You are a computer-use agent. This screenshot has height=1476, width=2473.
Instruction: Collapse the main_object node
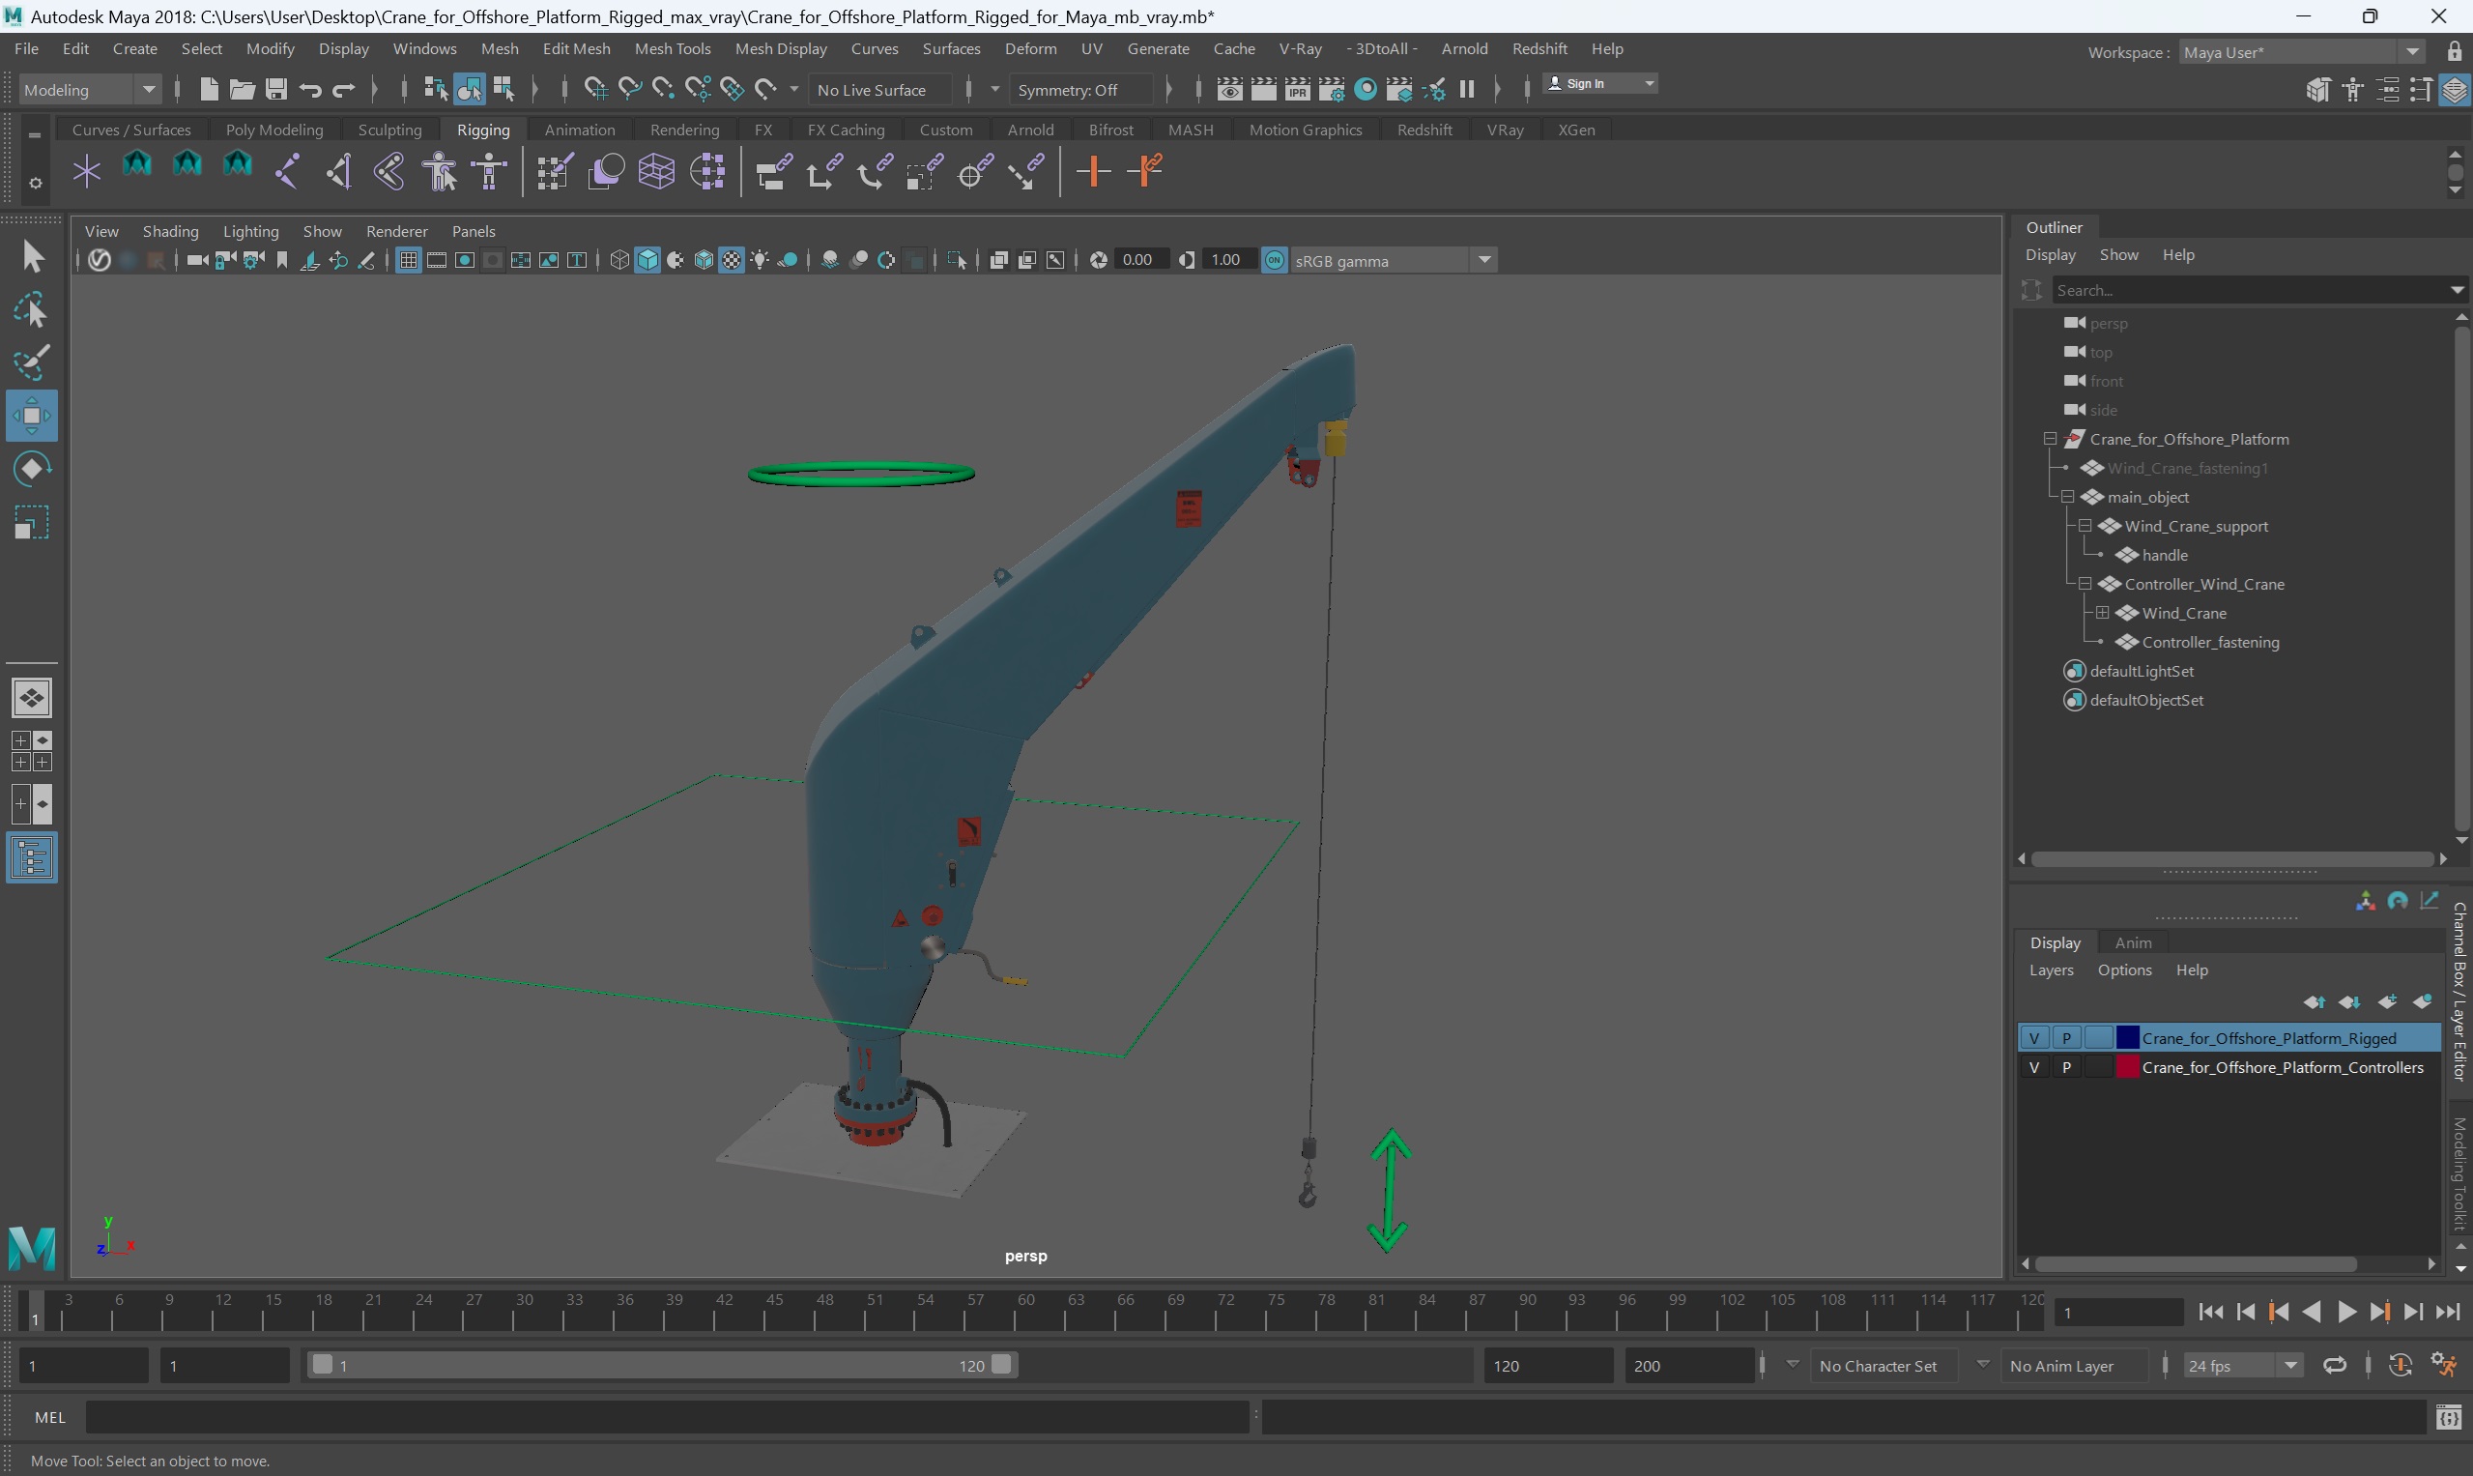pos(2067,496)
